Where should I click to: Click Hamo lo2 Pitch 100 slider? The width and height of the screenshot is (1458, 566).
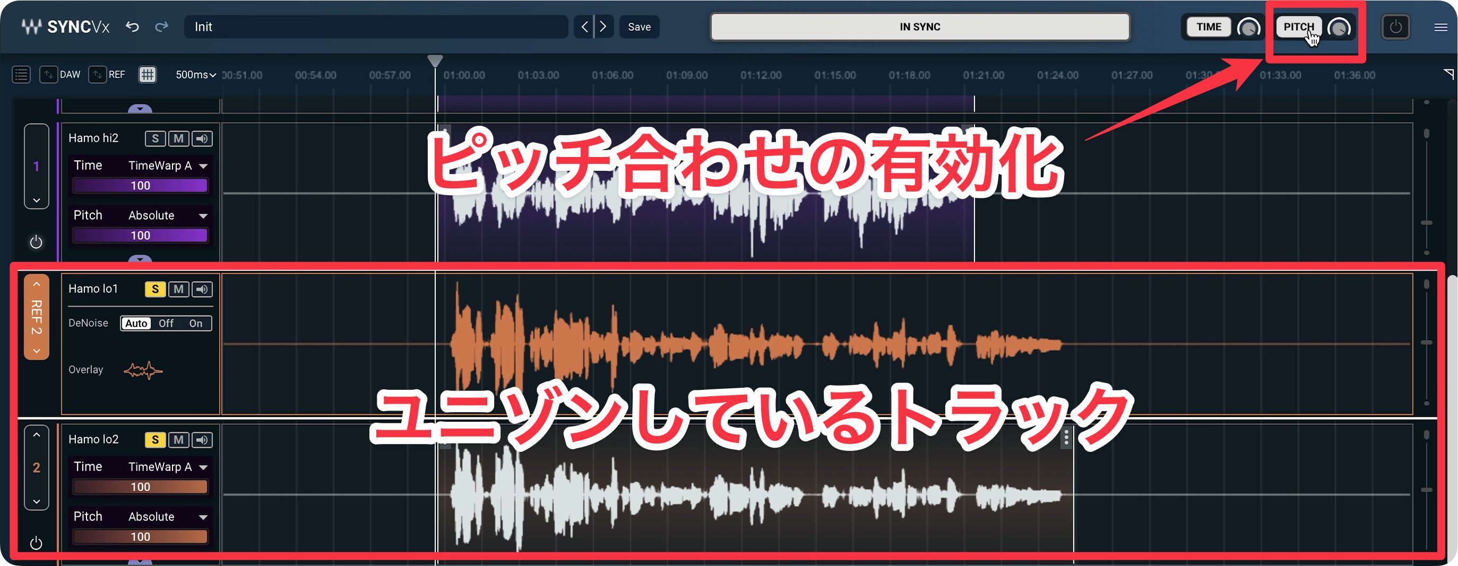point(140,537)
